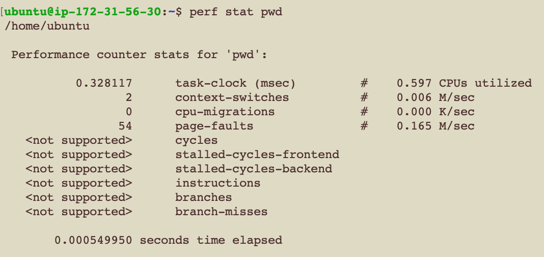This screenshot has height=257, width=544.
Task: Click the green ubuntu@ip-172-31-56-30 prompt
Action: click(83, 12)
